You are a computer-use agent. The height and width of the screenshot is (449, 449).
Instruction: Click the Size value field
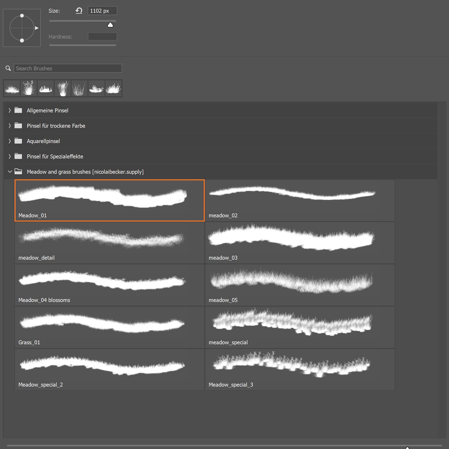(102, 11)
